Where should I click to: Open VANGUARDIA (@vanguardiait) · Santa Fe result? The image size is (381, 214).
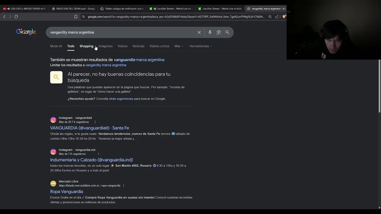point(90,128)
